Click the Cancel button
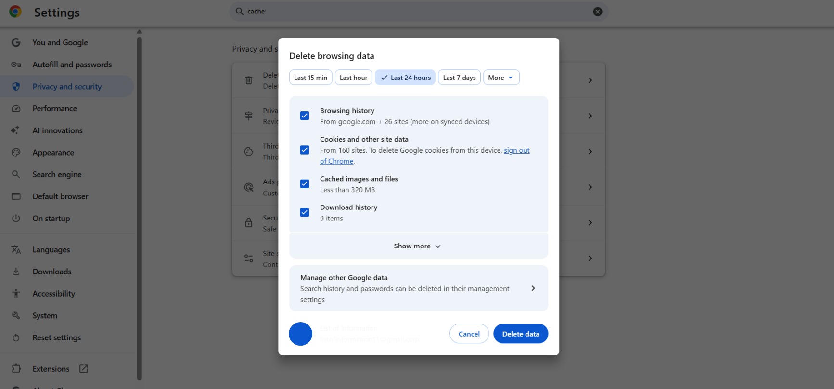Image resolution: width=834 pixels, height=389 pixels. tap(469, 334)
